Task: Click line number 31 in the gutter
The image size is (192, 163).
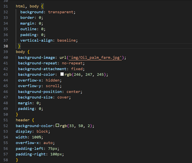Action: (6, 6)
